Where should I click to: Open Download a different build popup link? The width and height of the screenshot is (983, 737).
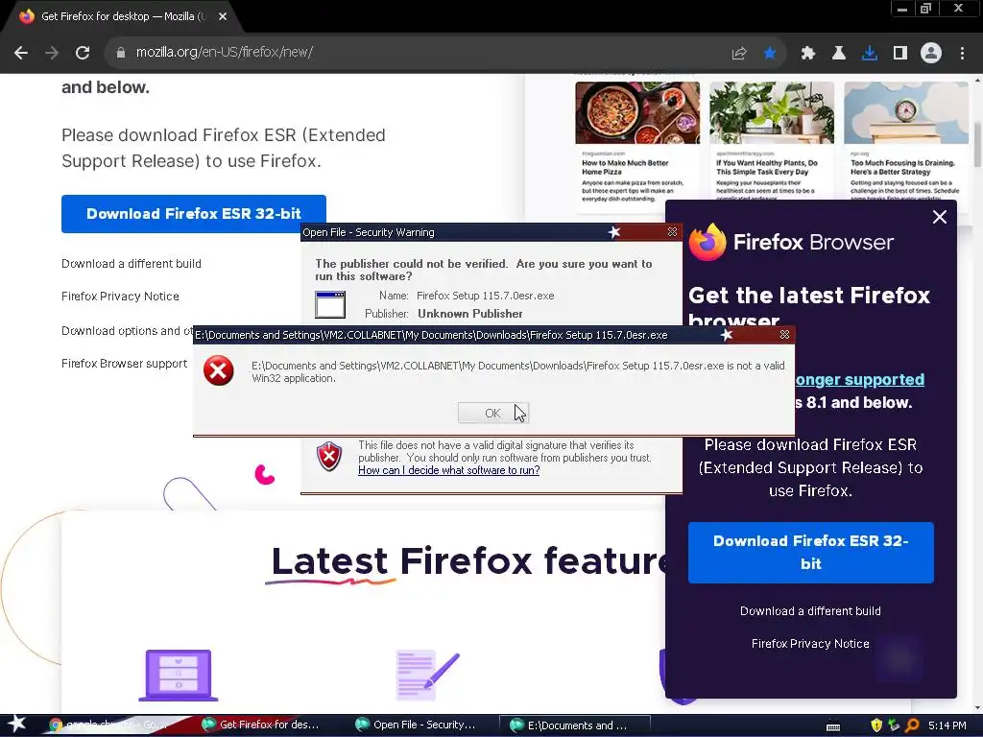(810, 611)
